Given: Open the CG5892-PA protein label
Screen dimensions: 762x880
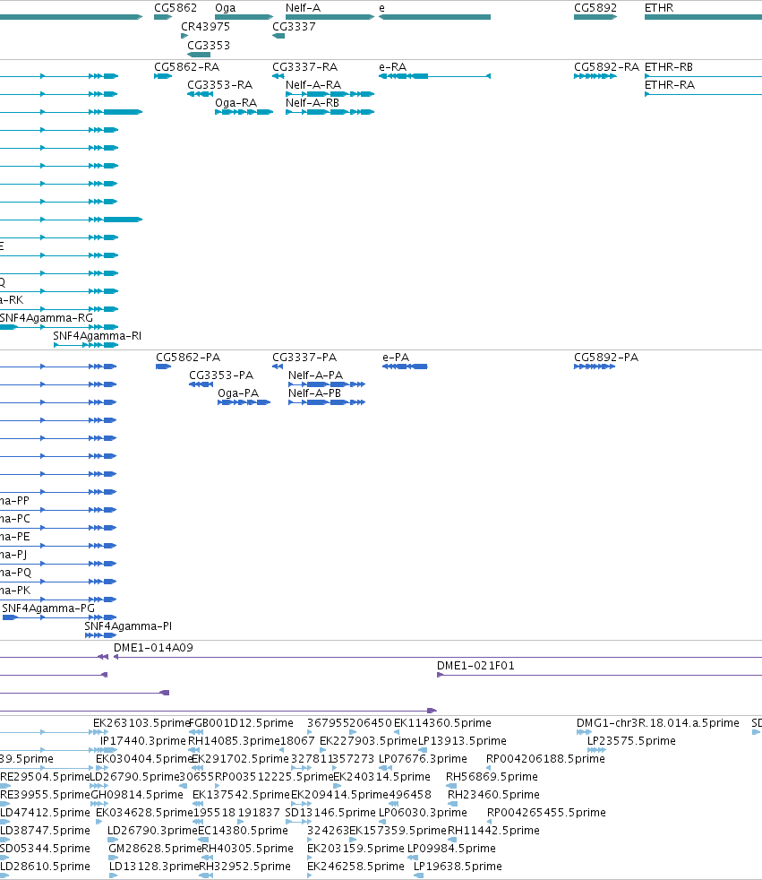Looking at the screenshot, I should pyautogui.click(x=606, y=358).
